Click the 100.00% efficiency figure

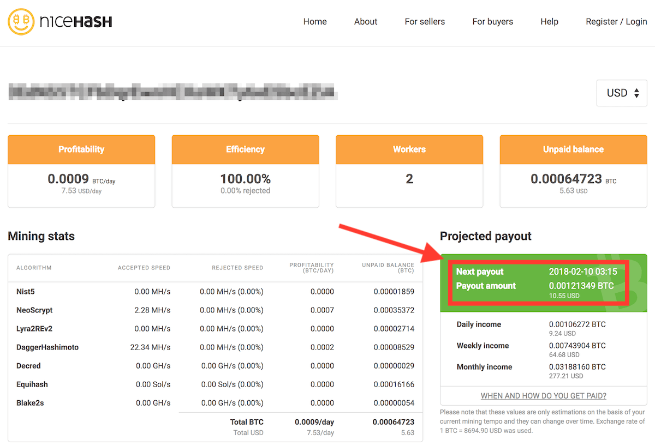click(245, 179)
